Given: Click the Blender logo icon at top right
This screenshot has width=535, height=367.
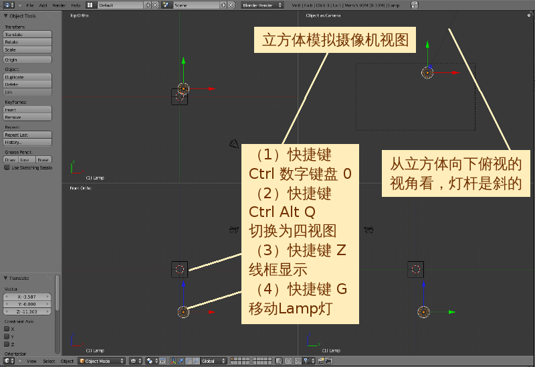Looking at the screenshot, I should (415, 5).
